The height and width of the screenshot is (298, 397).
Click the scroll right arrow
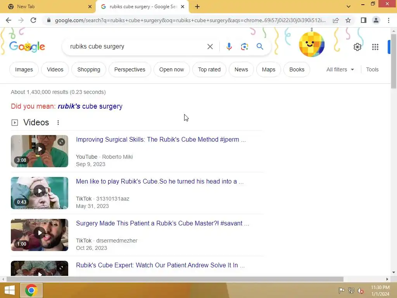click(387, 279)
